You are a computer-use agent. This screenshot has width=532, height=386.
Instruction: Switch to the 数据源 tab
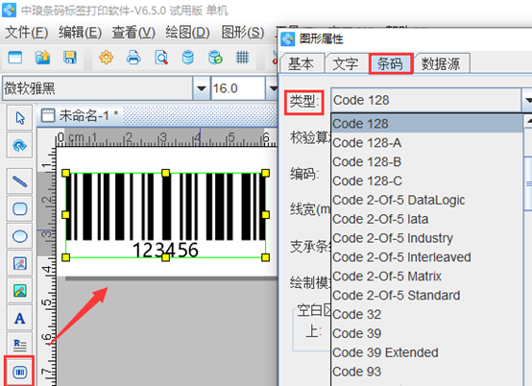[x=441, y=63]
